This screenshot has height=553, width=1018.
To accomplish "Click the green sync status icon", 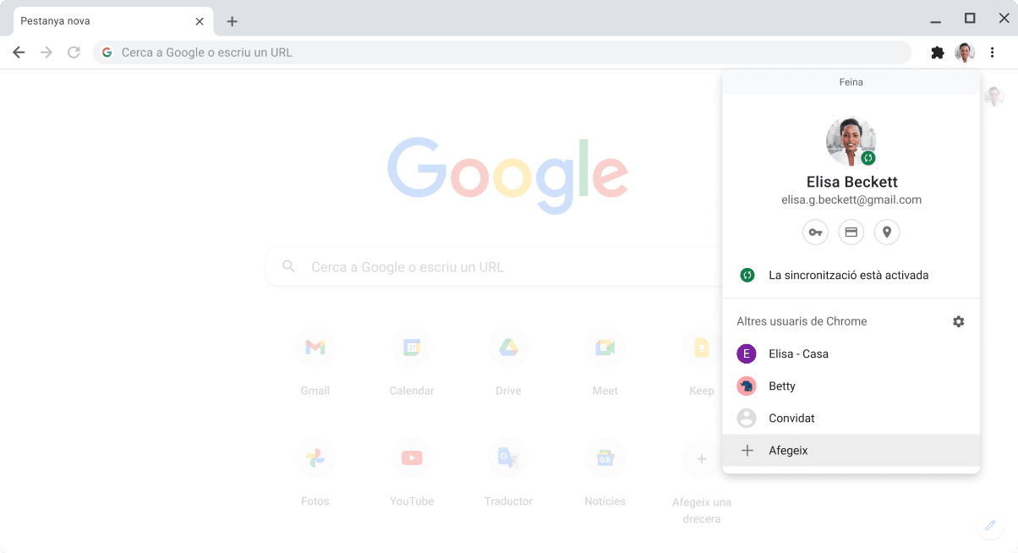I will [x=747, y=275].
